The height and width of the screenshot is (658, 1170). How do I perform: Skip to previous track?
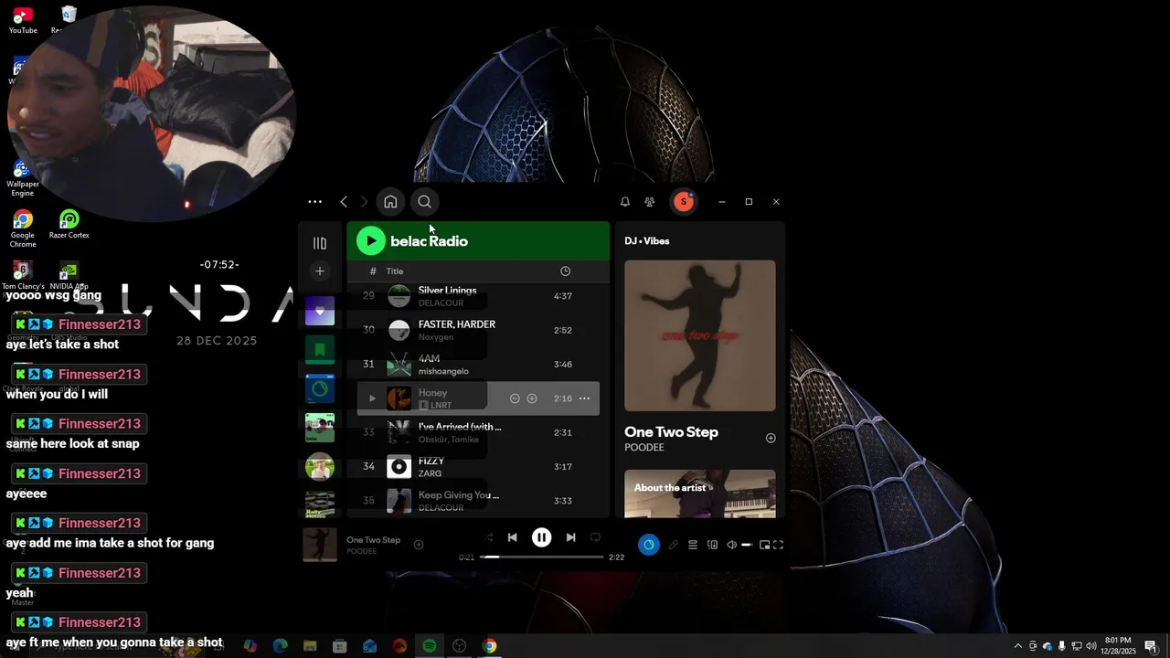pos(512,537)
